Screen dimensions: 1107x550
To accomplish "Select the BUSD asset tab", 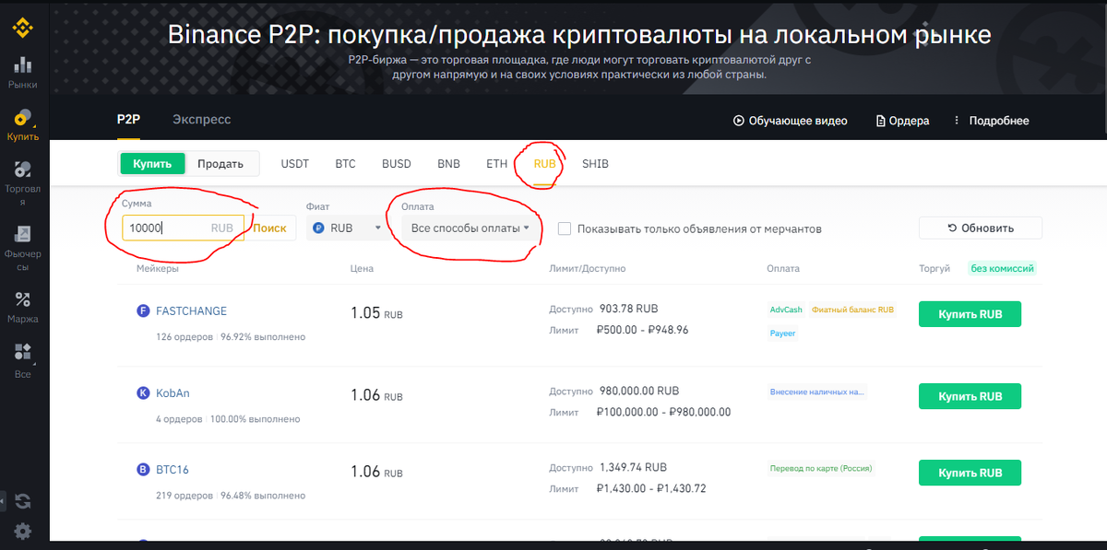I will point(397,164).
